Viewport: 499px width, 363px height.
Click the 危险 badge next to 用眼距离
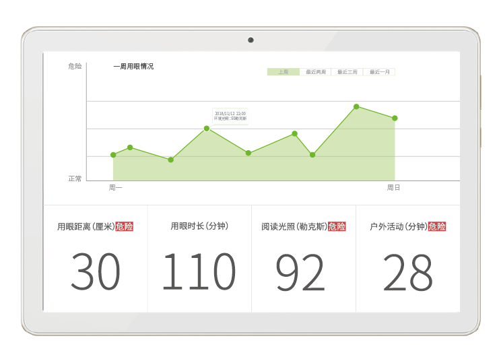point(125,227)
